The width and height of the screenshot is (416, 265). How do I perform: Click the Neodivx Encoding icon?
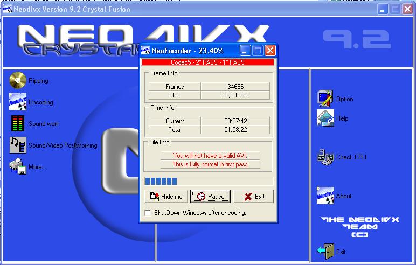18,102
